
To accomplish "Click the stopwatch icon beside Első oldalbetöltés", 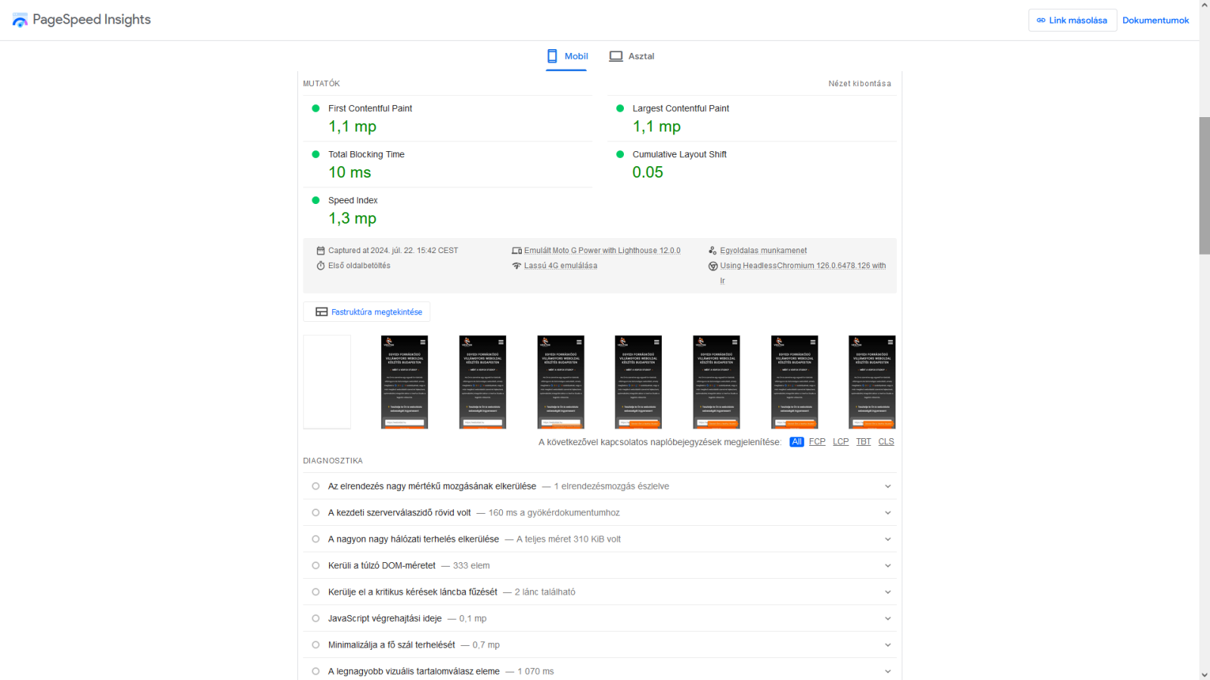I will (x=321, y=266).
